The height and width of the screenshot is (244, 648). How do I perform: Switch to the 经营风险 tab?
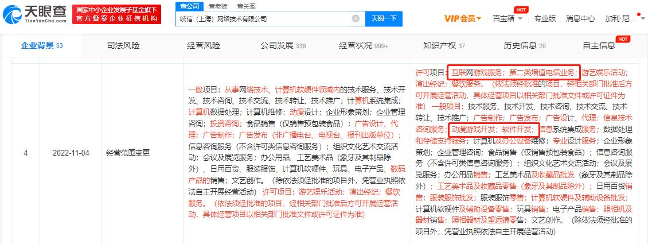tap(204, 45)
